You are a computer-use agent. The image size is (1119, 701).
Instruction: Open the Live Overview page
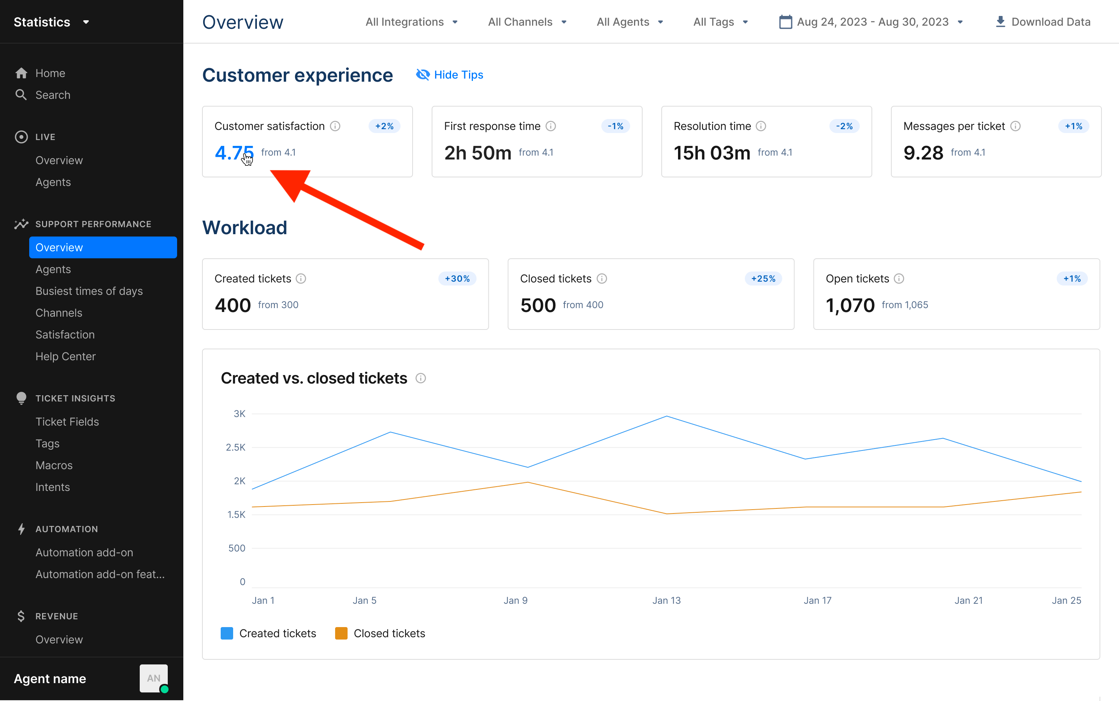(60, 160)
